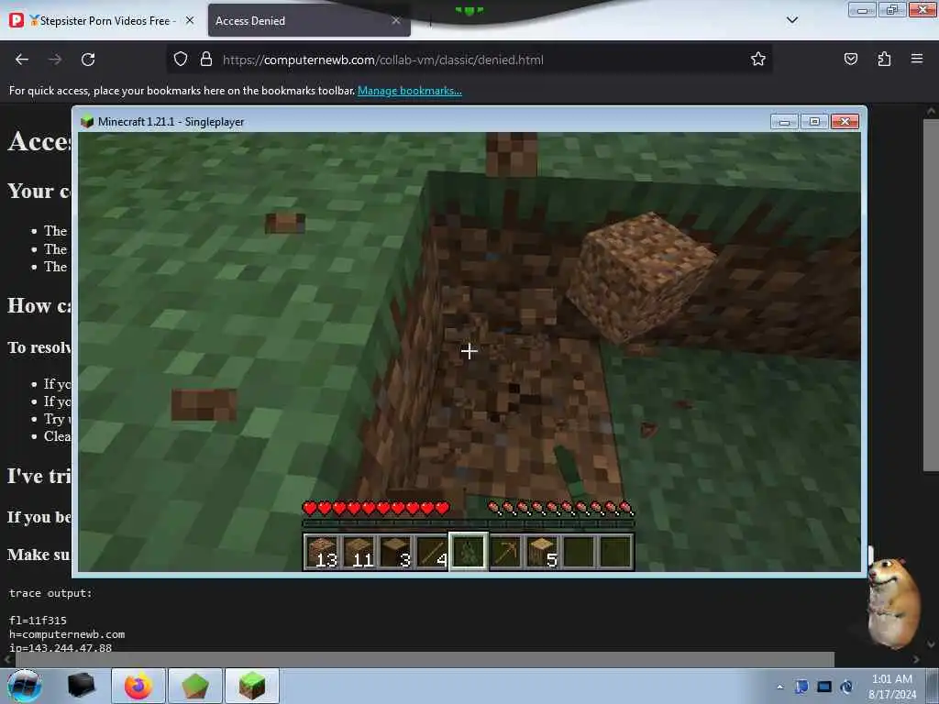
Task: Open the Windows Start orb
Action: [x=25, y=686]
